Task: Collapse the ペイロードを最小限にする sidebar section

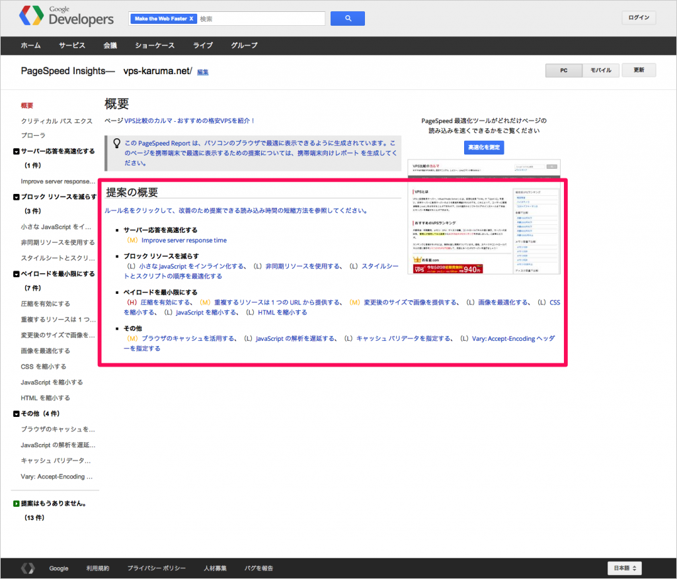Action: point(17,274)
